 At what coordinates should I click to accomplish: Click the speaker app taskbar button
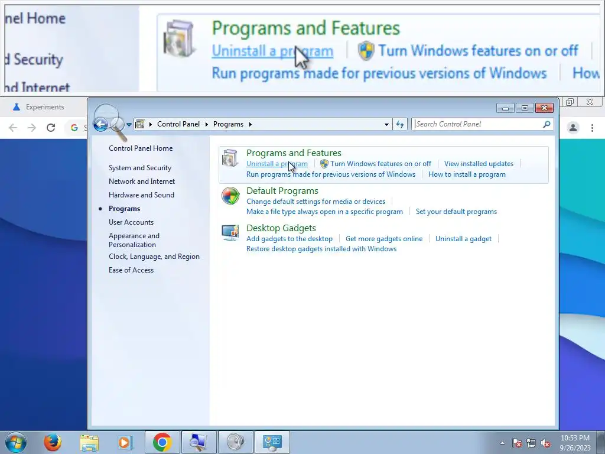(x=236, y=442)
